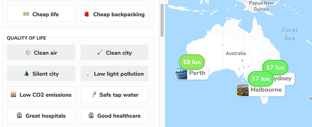Click the 19 lux marker over Perth

click(192, 62)
